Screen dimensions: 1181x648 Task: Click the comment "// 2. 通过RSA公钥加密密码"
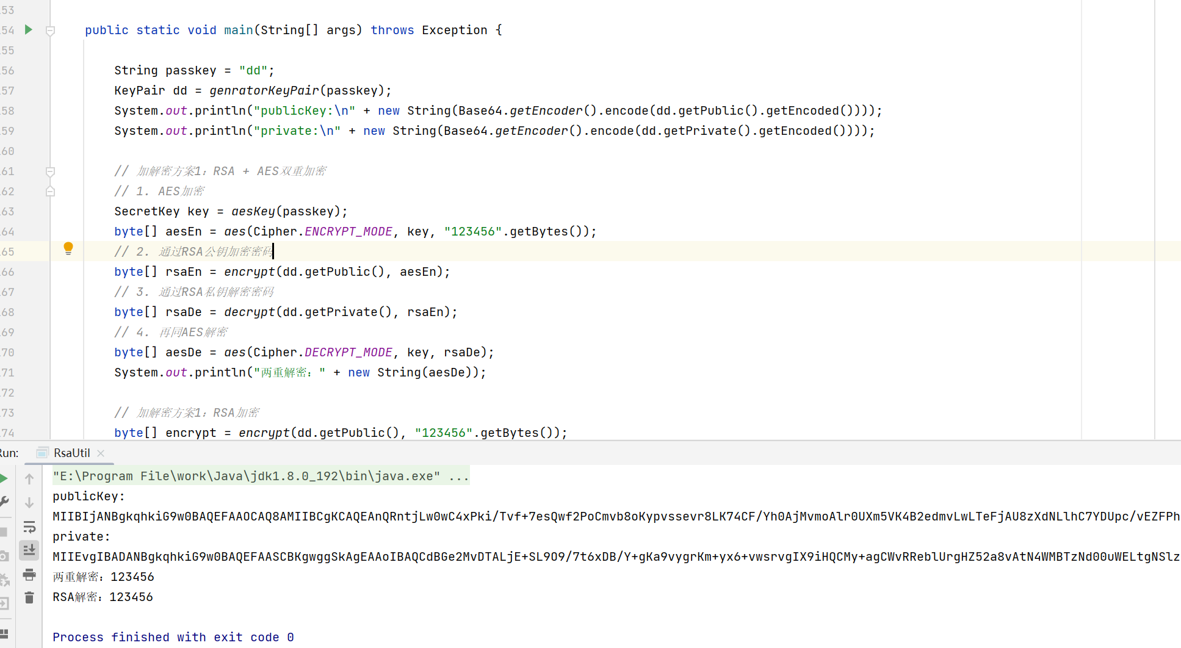pos(193,251)
